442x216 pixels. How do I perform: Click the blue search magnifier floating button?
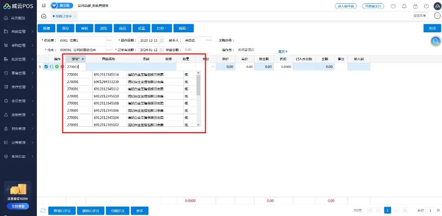pyautogui.click(x=436, y=41)
